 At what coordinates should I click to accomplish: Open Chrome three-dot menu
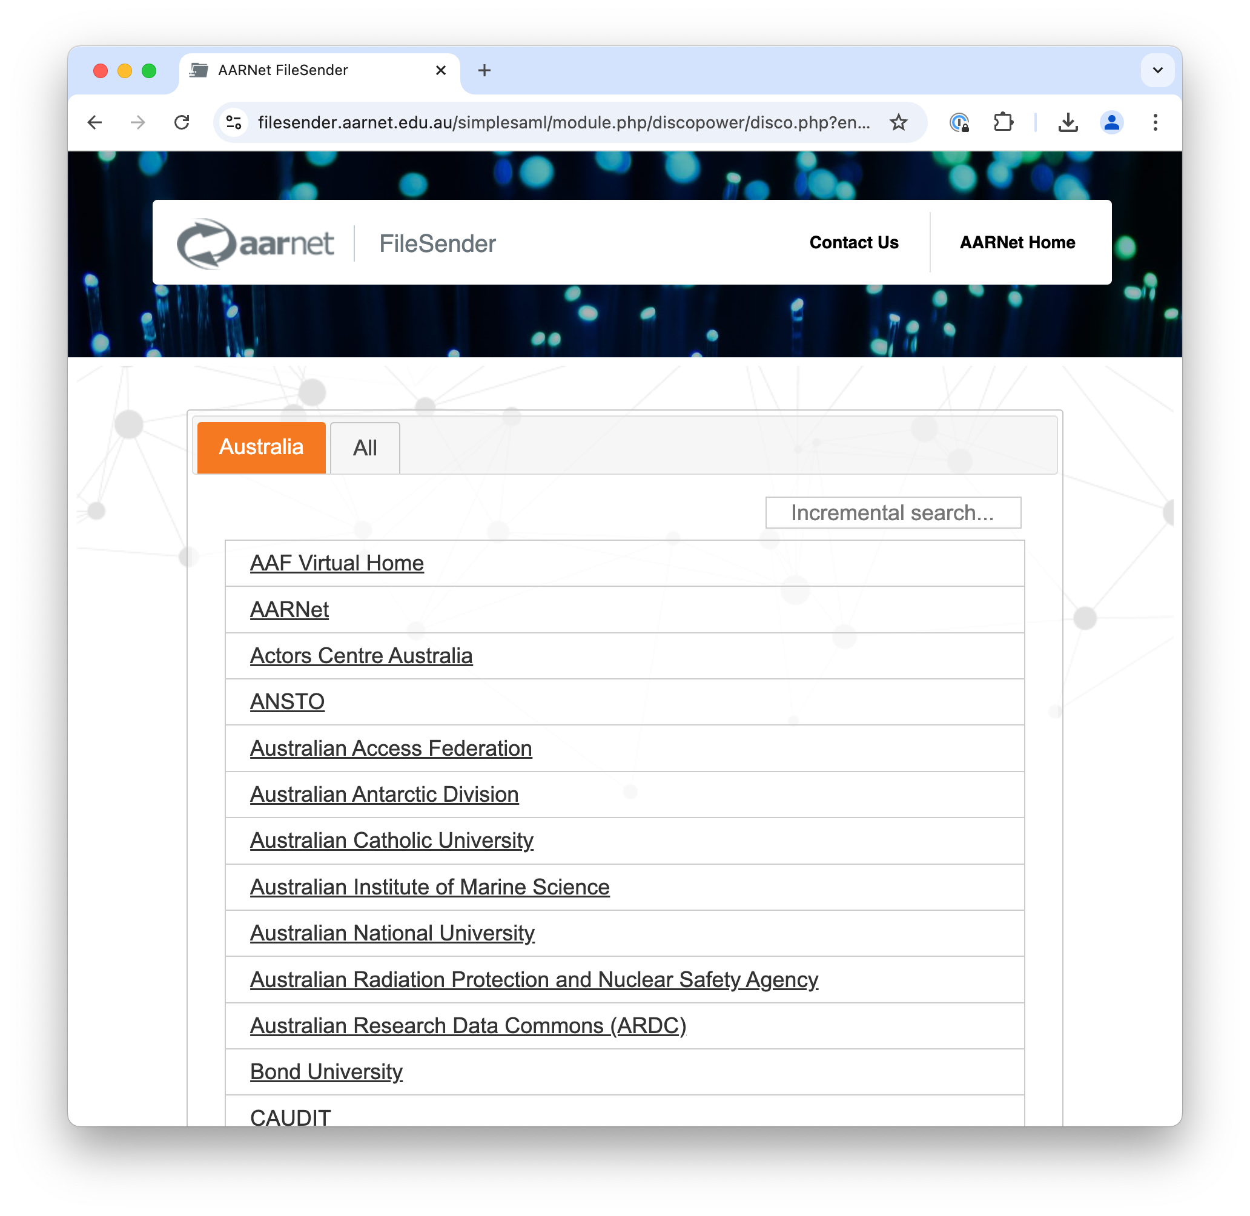tap(1155, 122)
